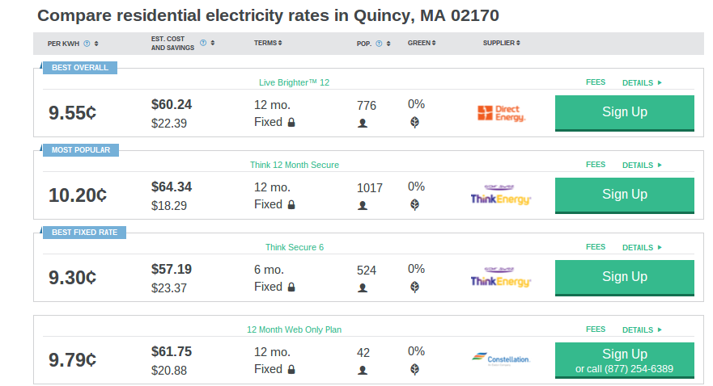713x386 pixels.
Task: Click the Direct Energy supplier logo
Action: (501, 113)
